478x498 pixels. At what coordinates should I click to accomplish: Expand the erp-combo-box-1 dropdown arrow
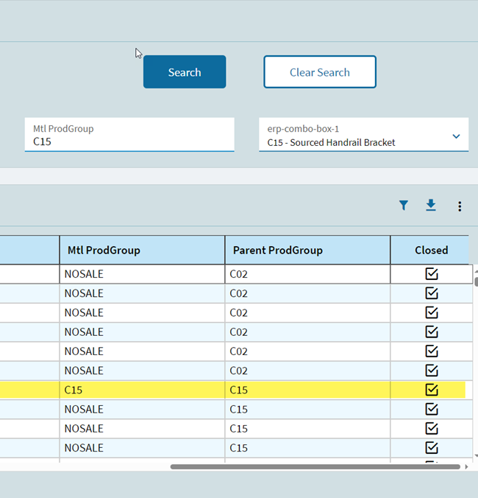pyautogui.click(x=456, y=136)
